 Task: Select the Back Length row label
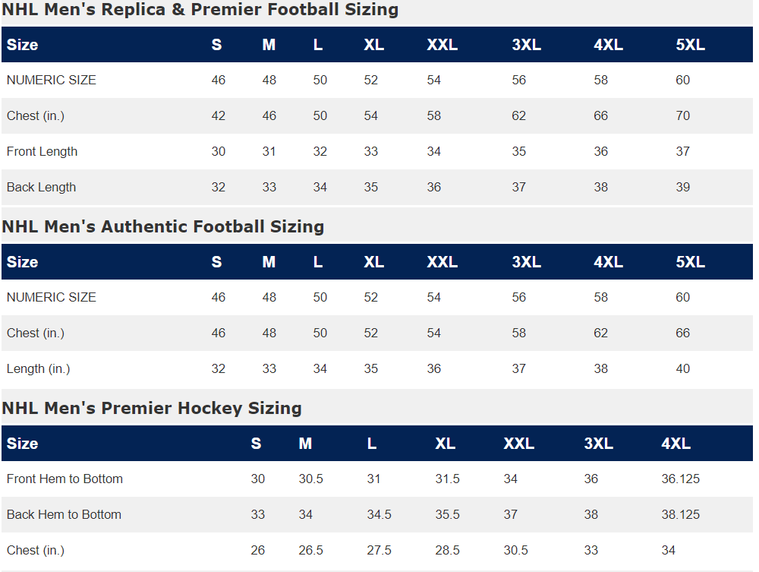(41, 188)
